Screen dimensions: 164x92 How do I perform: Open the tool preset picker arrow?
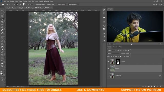click(10, 5)
